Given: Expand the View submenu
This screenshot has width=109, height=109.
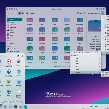Looking at the screenshot, I should click(86, 64).
